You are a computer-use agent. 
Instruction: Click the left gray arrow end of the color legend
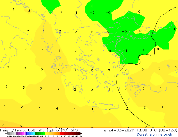coord(6,134)
